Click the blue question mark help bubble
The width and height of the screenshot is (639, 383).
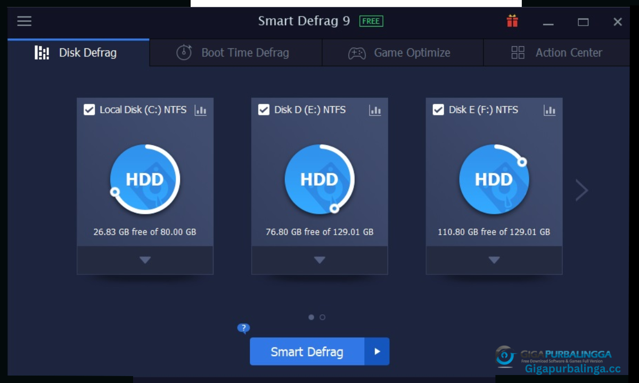point(243,328)
